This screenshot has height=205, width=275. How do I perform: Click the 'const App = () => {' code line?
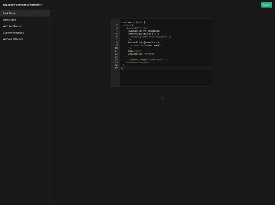tap(133, 22)
